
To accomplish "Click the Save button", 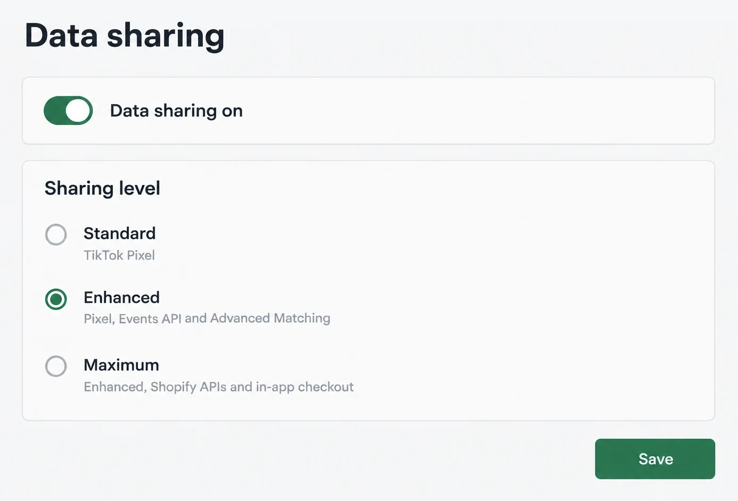I will coord(655,459).
